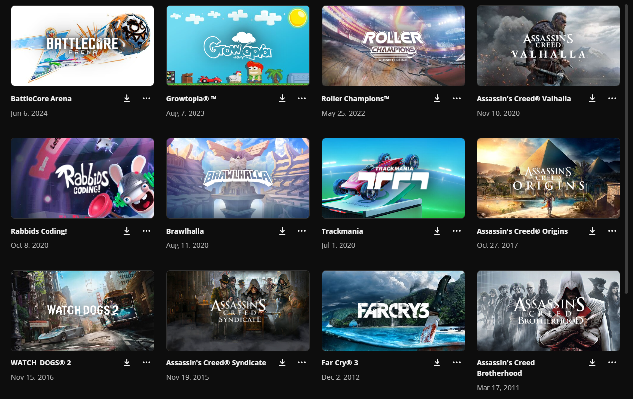Click the 'Brawlhalla' title text
The width and height of the screenshot is (633, 399).
[185, 231]
